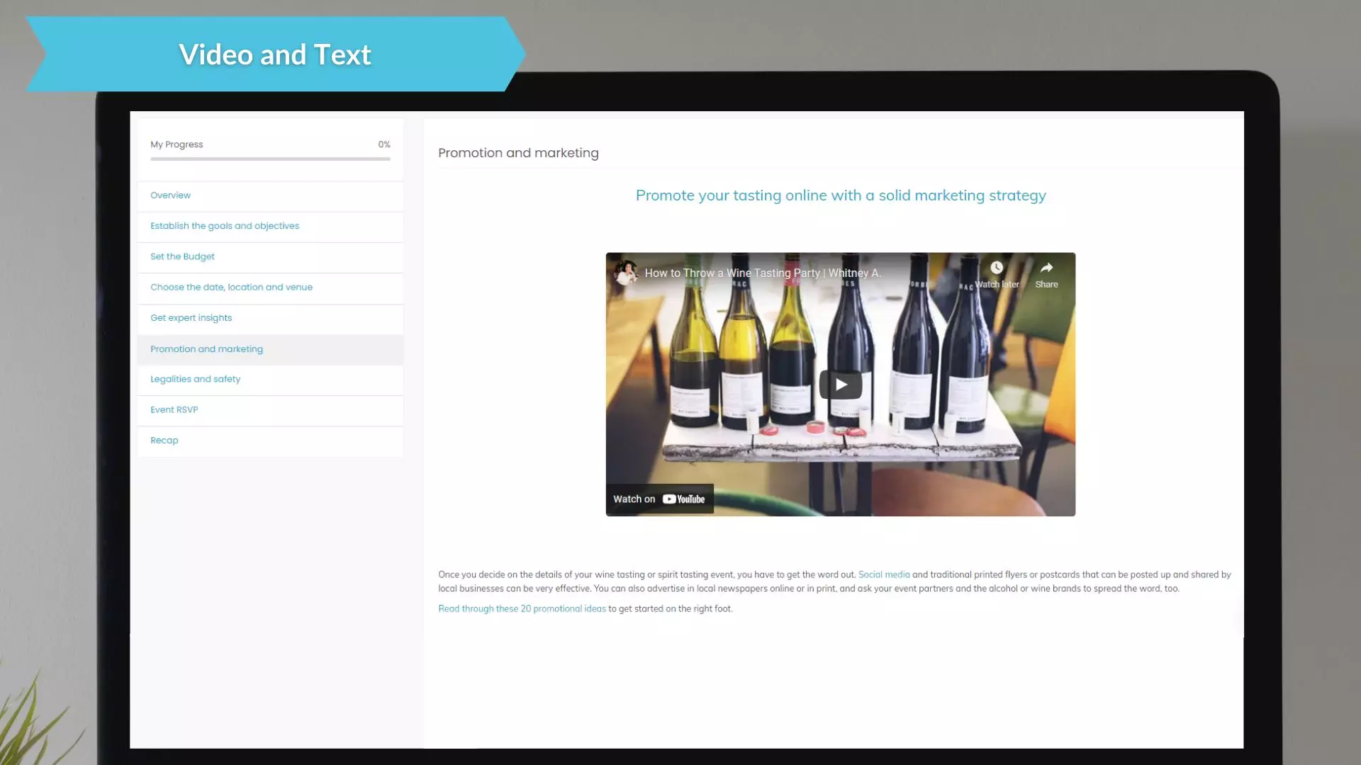Image resolution: width=1361 pixels, height=765 pixels.
Task: Open Legalities and safety lesson
Action: (x=270, y=379)
